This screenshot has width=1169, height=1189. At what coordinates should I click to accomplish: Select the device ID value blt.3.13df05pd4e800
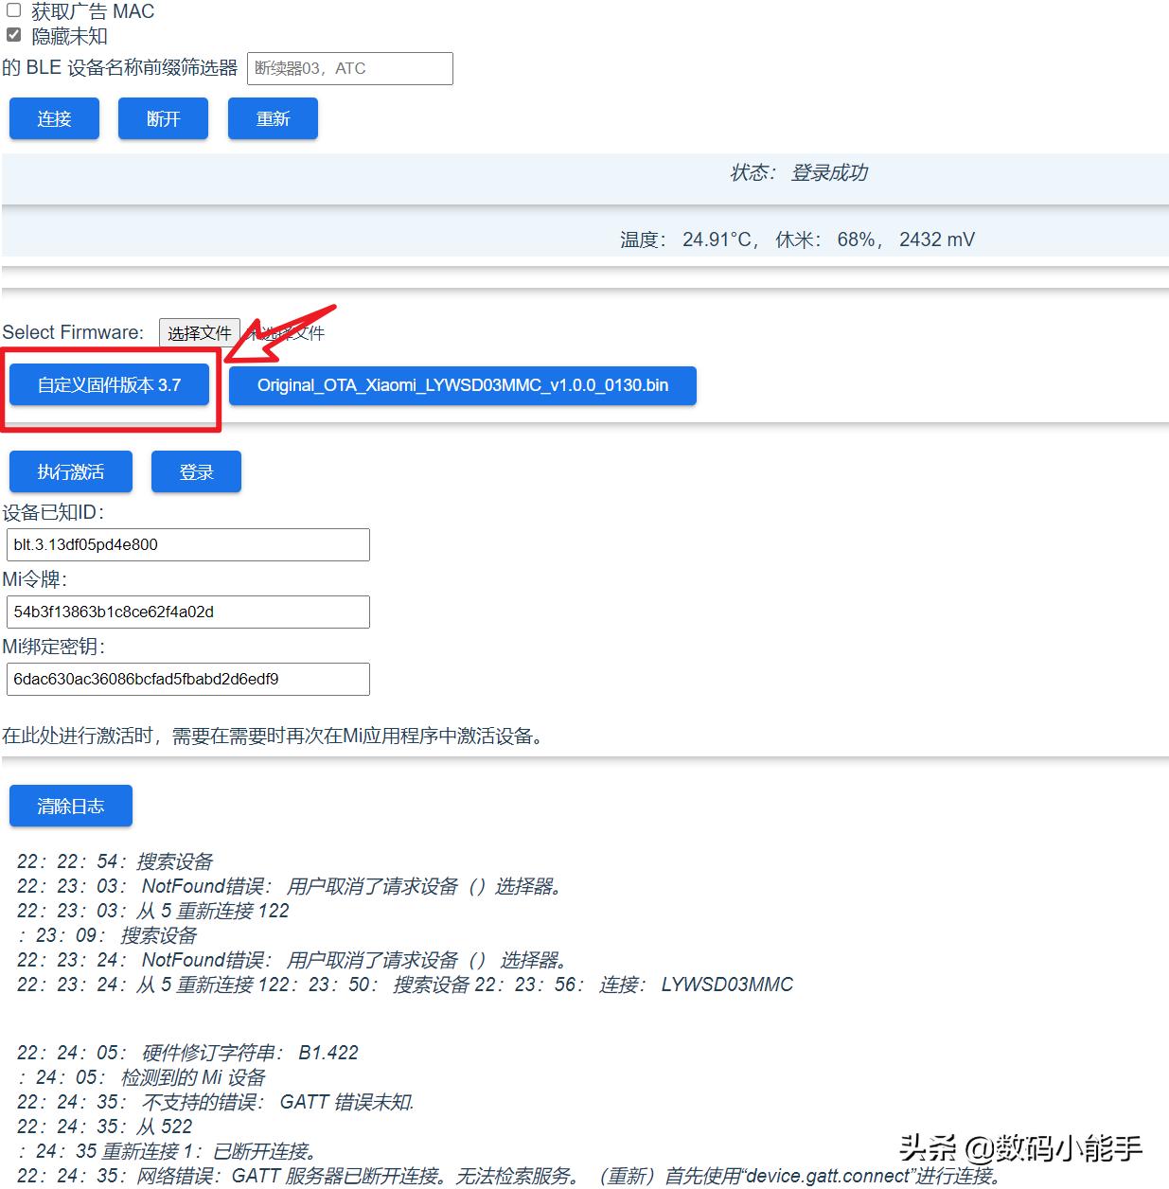(187, 544)
